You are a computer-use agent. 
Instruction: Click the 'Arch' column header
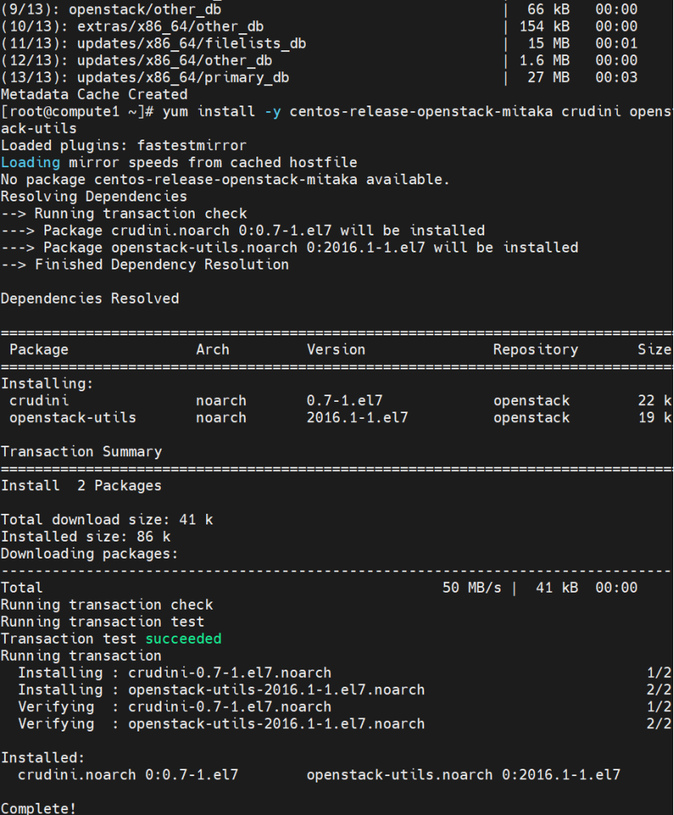click(x=213, y=350)
